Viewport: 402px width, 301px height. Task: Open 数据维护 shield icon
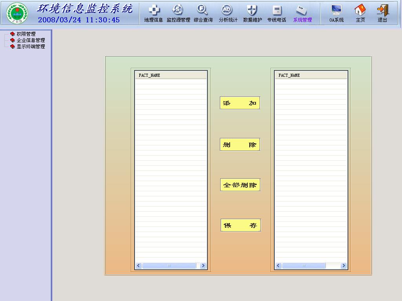pos(252,11)
